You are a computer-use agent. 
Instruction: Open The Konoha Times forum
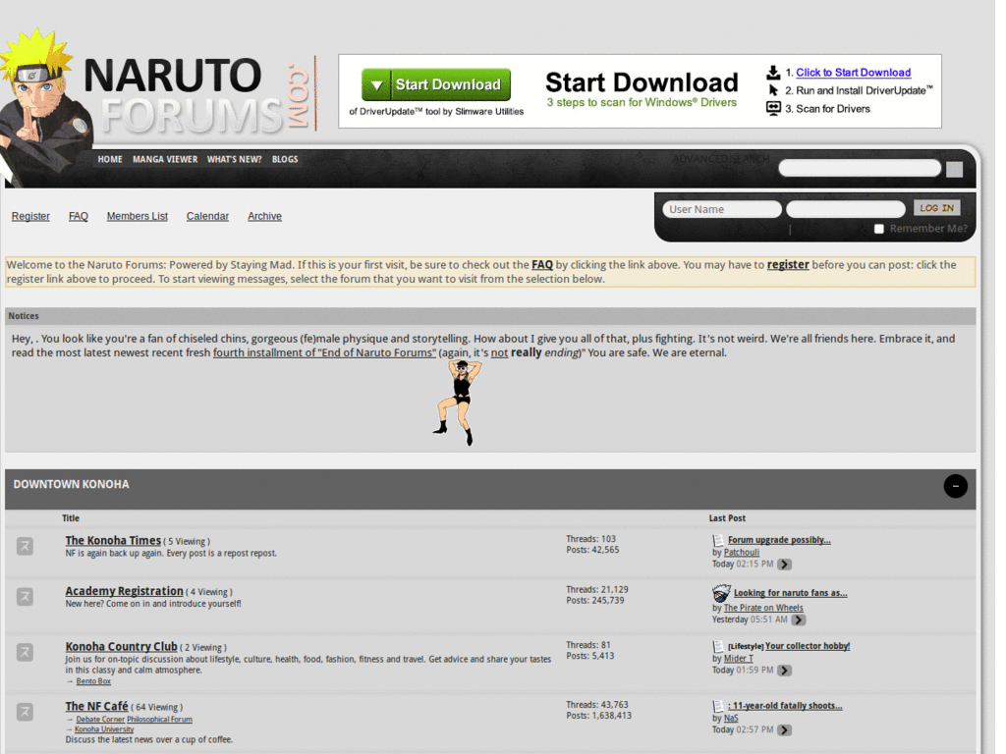113,541
